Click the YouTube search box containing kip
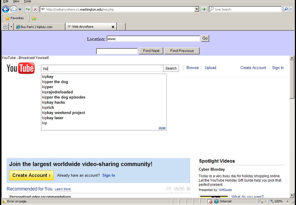 pos(102,68)
